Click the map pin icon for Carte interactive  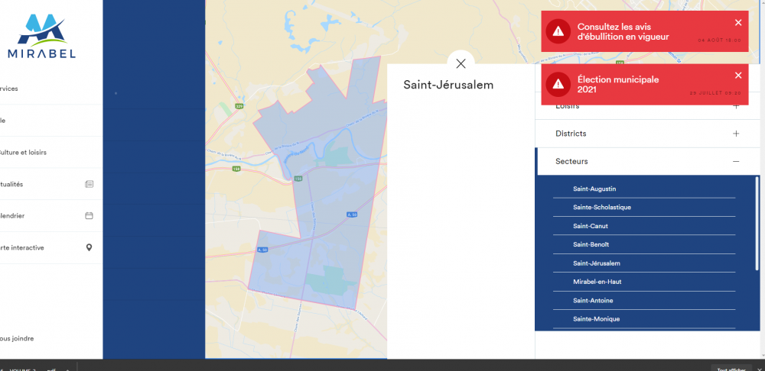(x=89, y=248)
